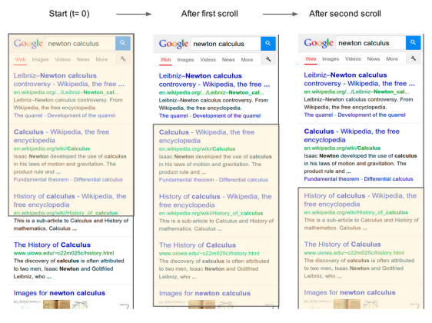
Task: Switch to News tab in the Start screen
Action: click(x=83, y=59)
